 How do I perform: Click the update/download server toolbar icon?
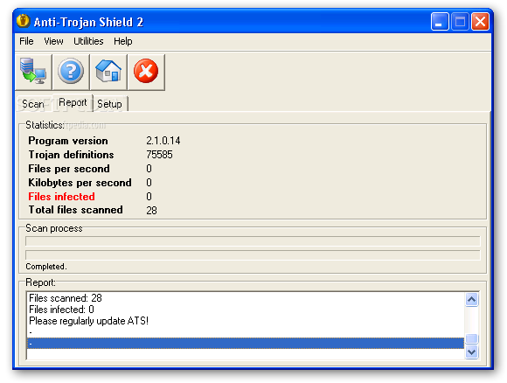pyautogui.click(x=33, y=72)
